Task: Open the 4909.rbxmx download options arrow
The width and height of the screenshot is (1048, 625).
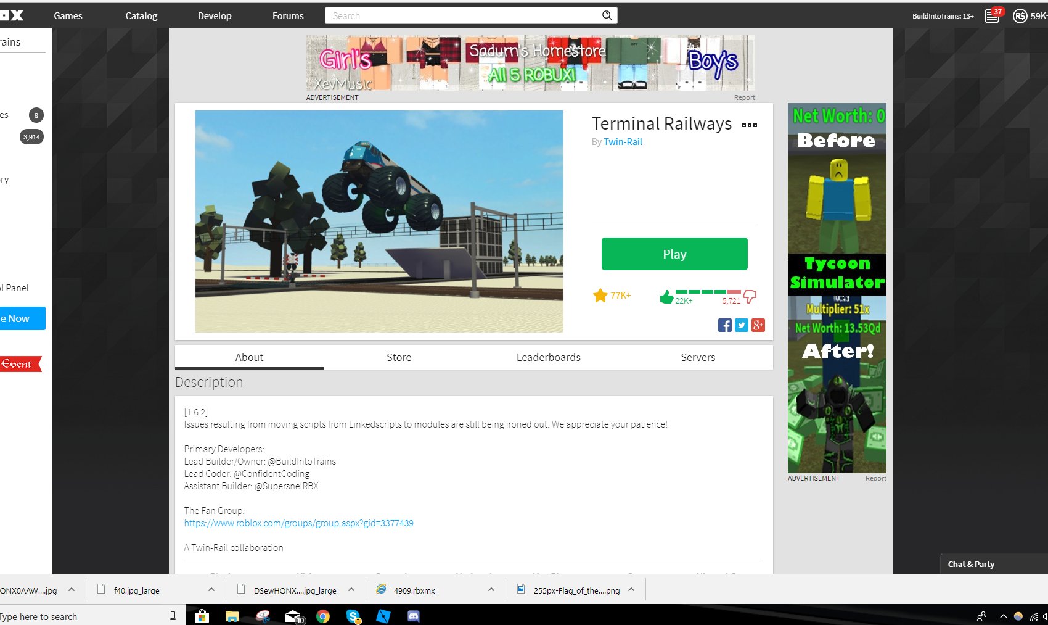Action: pos(491,590)
